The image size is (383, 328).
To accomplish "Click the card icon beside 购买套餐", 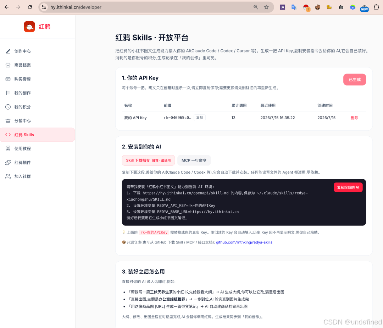I will (x=8, y=79).
